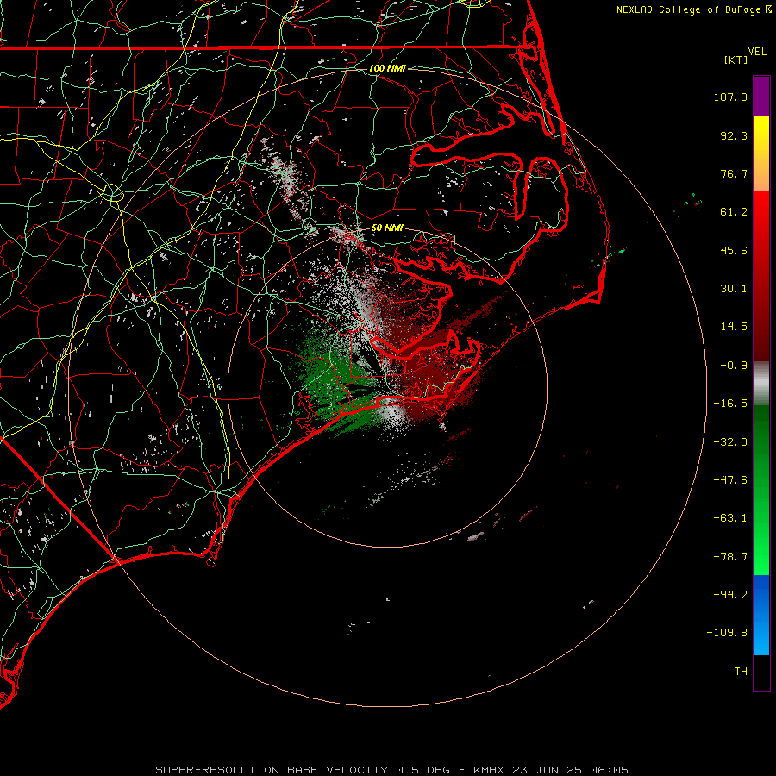Click the 100 NMI range ring label
Screen dimensions: 776x776
click(387, 68)
